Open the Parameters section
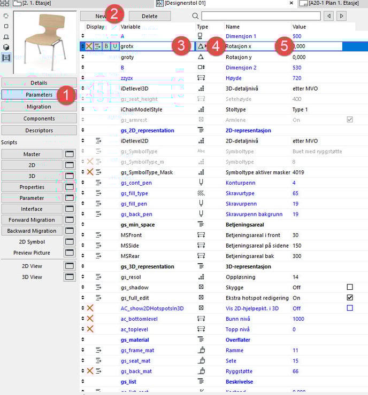 pyautogui.click(x=39, y=94)
